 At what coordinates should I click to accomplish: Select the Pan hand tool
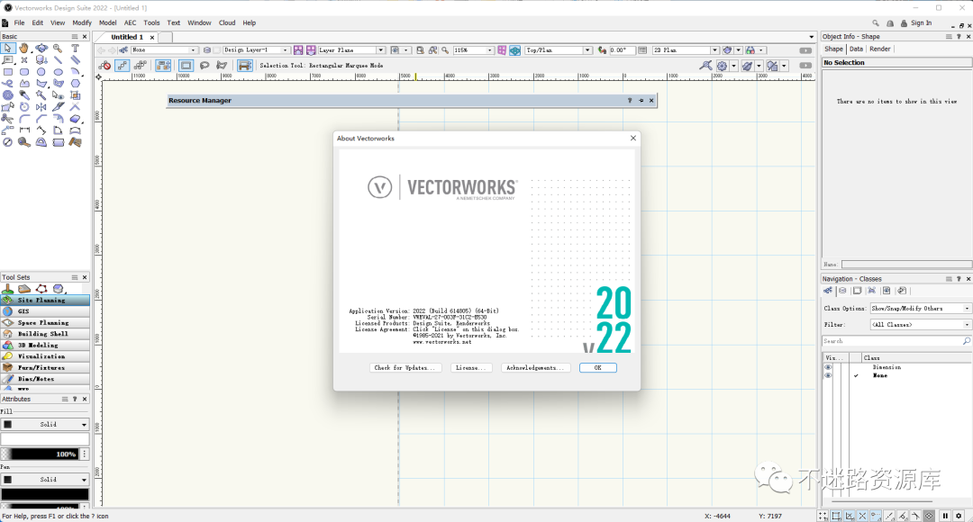[x=23, y=49]
